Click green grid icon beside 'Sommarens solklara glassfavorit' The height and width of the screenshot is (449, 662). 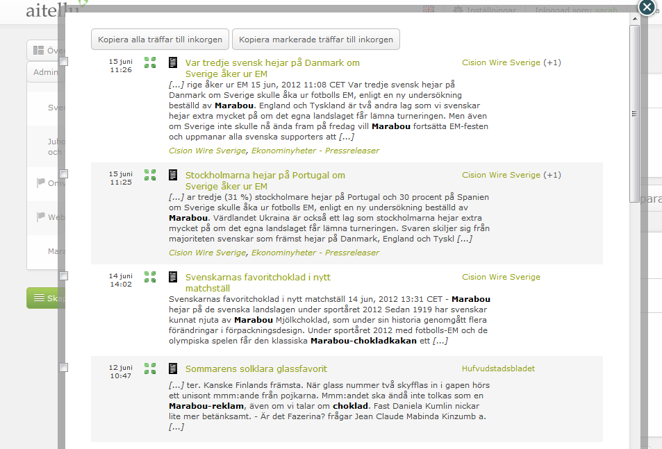(150, 368)
